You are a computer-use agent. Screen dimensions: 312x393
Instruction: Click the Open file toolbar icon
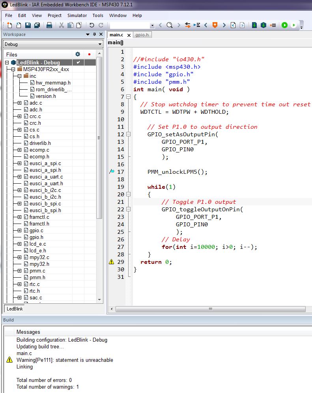[x=19, y=25]
